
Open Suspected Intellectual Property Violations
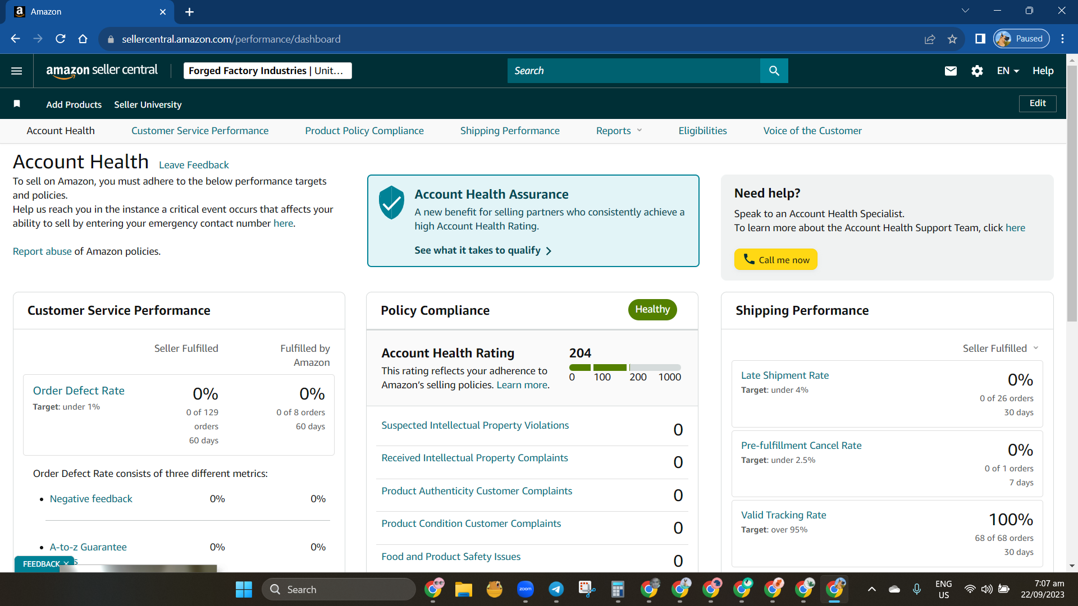pyautogui.click(x=475, y=425)
